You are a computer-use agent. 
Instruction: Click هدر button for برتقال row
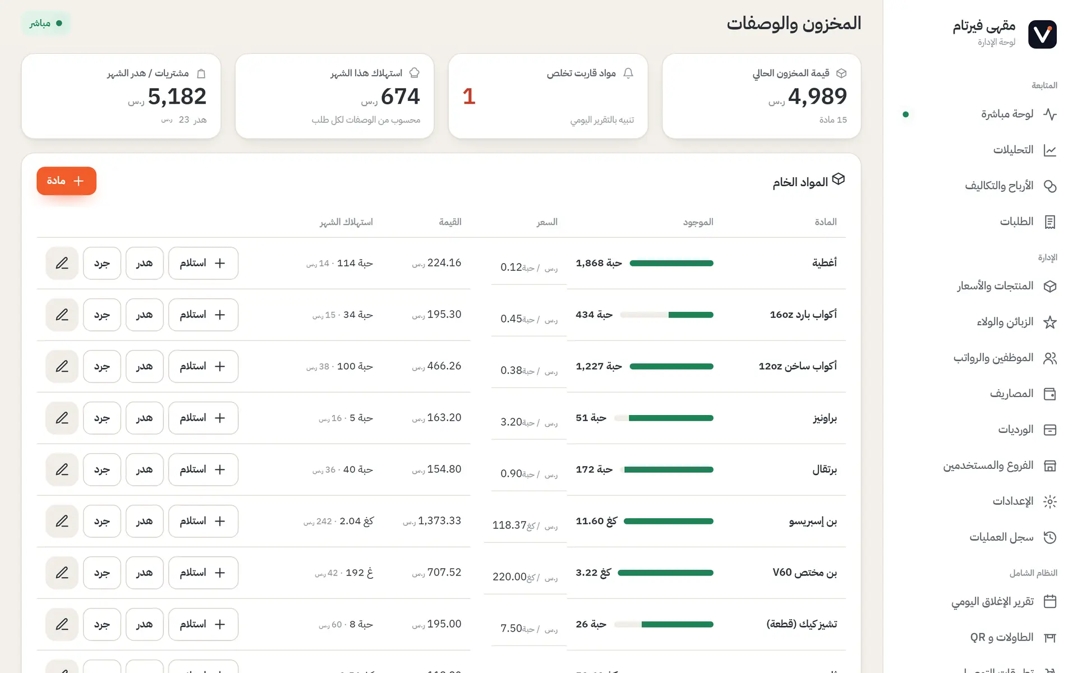pyautogui.click(x=145, y=469)
